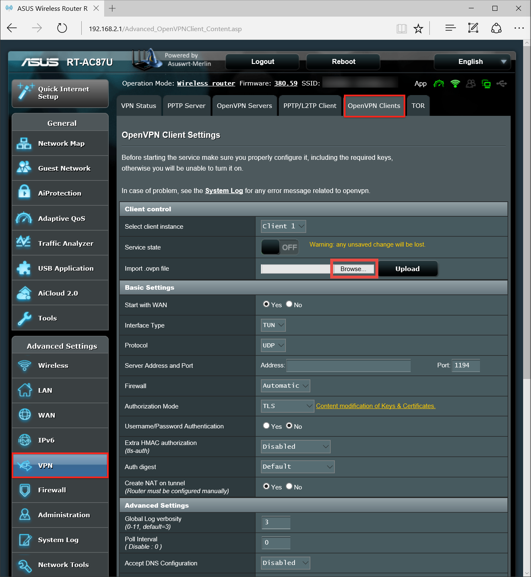Click the USB status icon in header

coord(502,84)
